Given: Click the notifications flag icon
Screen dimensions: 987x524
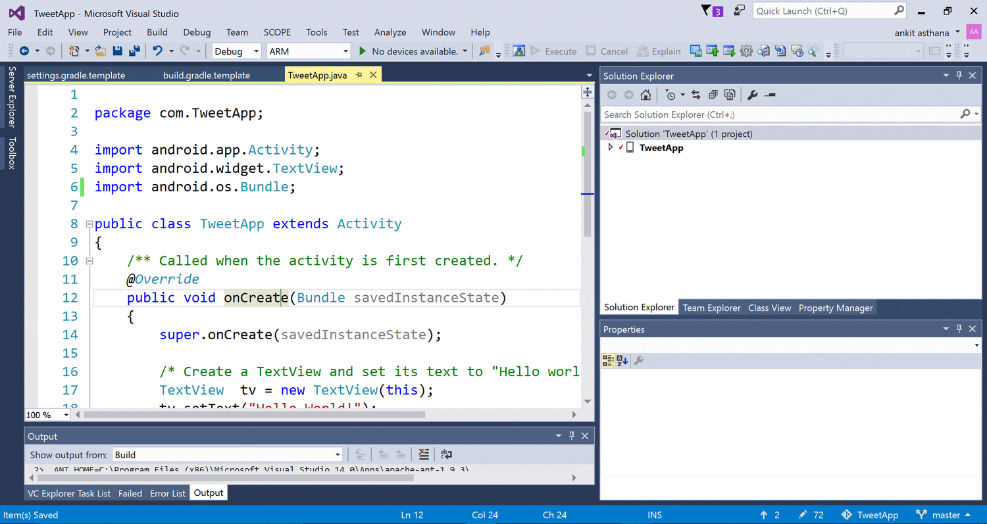Looking at the screenshot, I should click(x=706, y=11).
